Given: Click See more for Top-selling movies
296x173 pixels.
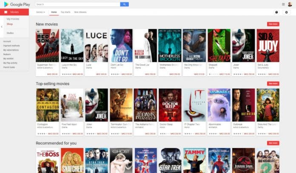Looking at the screenshot, I should click(x=273, y=84).
